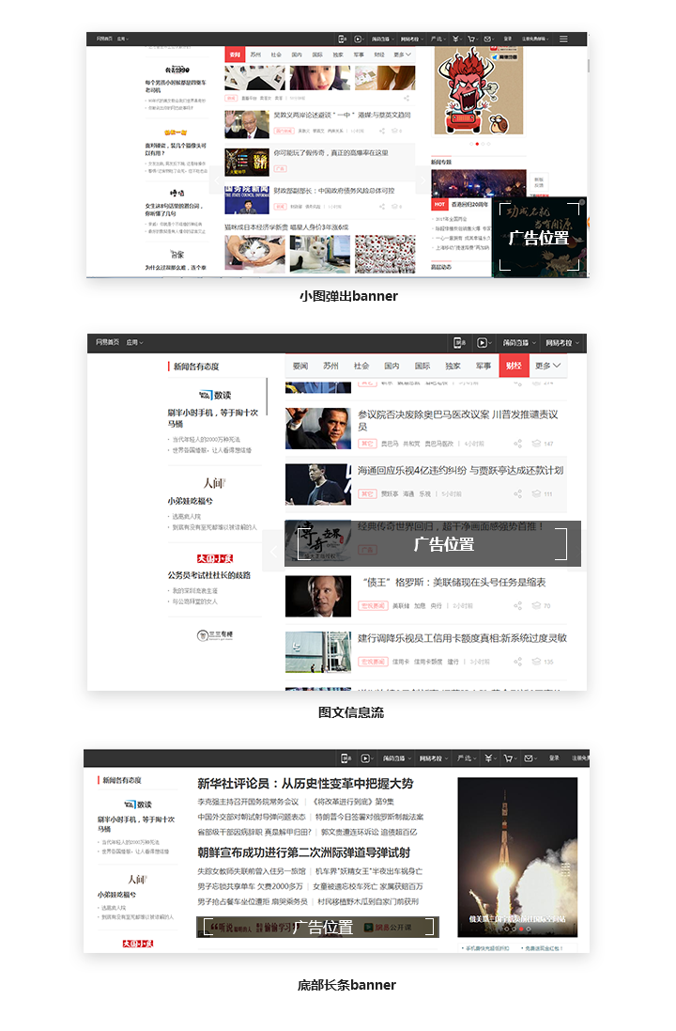Click 登录 link in 底部长条banner screenshot header
This screenshot has height=1031, width=676.
(555, 758)
